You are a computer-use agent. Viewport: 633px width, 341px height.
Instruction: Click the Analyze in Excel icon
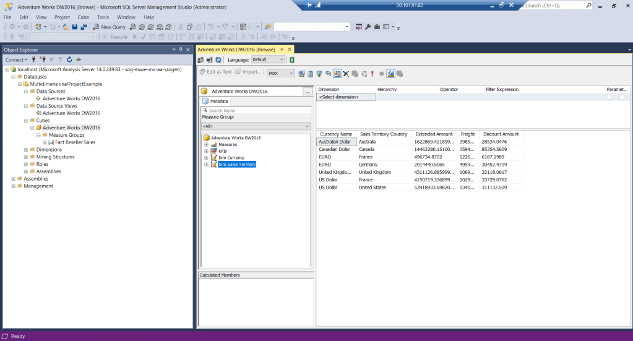tap(292, 60)
